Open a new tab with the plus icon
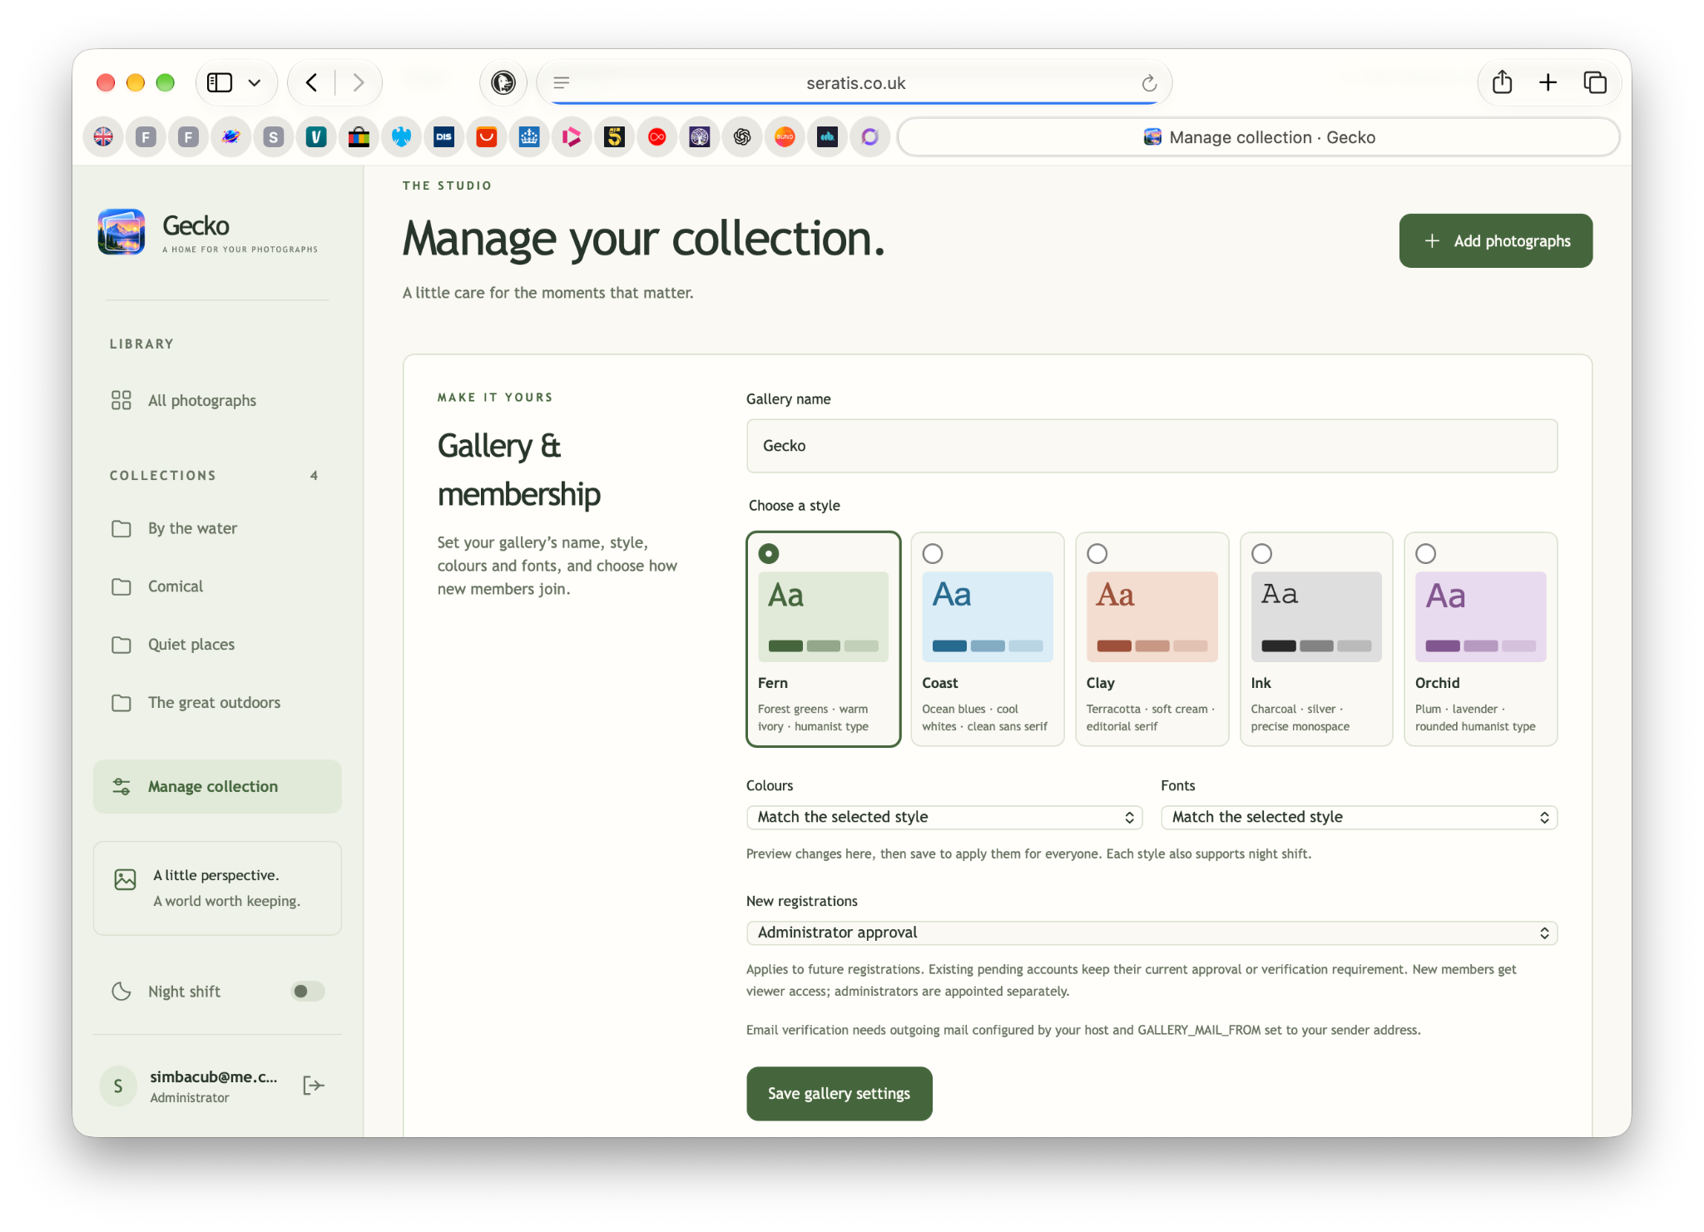Image resolution: width=1704 pixels, height=1232 pixels. pos(1548,82)
